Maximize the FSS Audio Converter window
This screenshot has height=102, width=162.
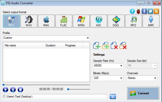click(x=149, y=3)
